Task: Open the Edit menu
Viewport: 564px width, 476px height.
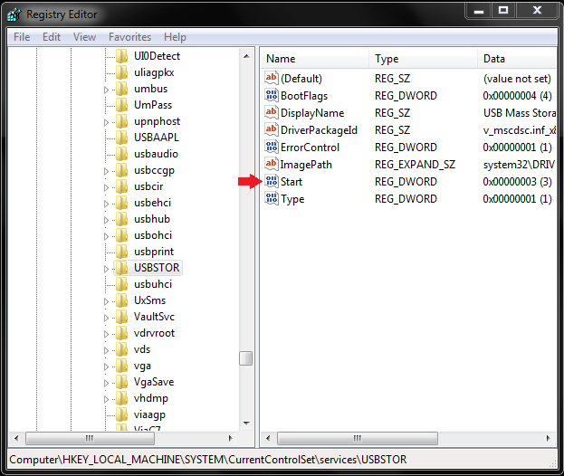Action: 52,37
